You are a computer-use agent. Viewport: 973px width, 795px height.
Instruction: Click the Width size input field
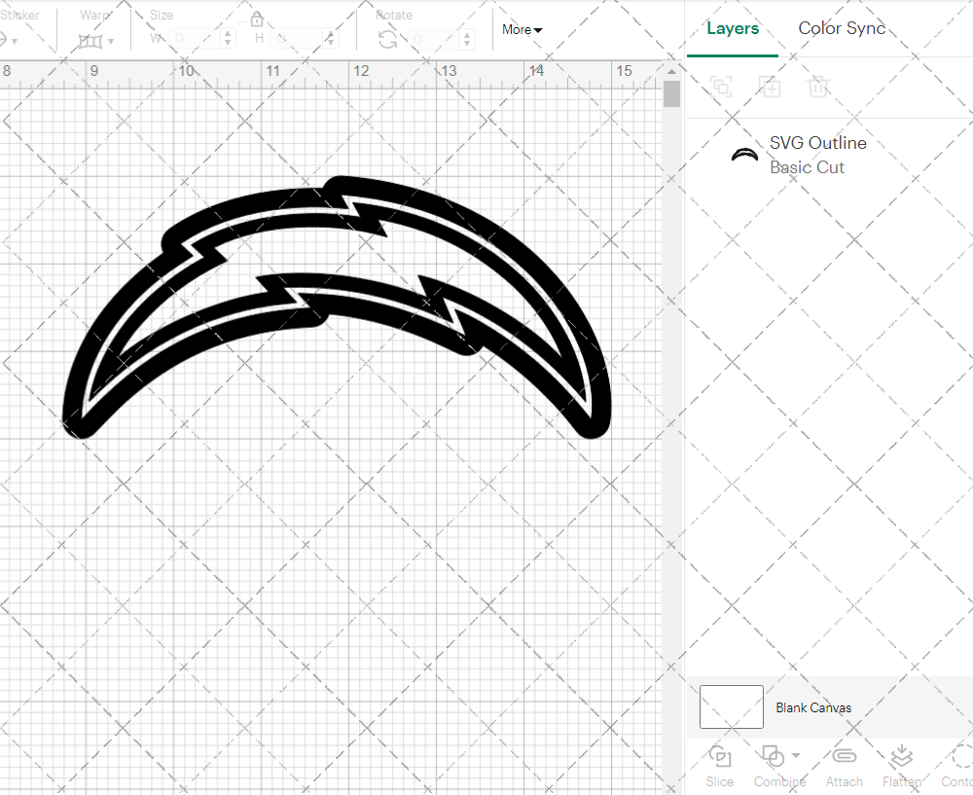click(x=196, y=39)
